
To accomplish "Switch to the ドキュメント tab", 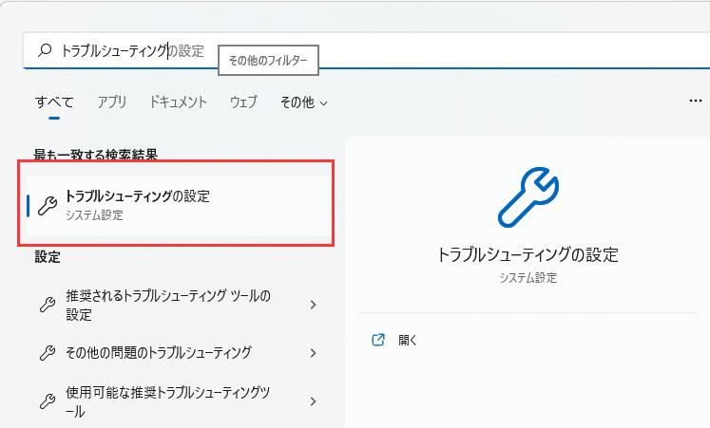I will [178, 102].
